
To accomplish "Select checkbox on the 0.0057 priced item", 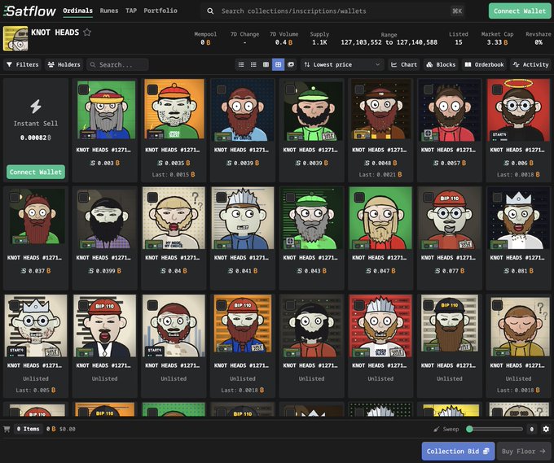I will (x=429, y=90).
